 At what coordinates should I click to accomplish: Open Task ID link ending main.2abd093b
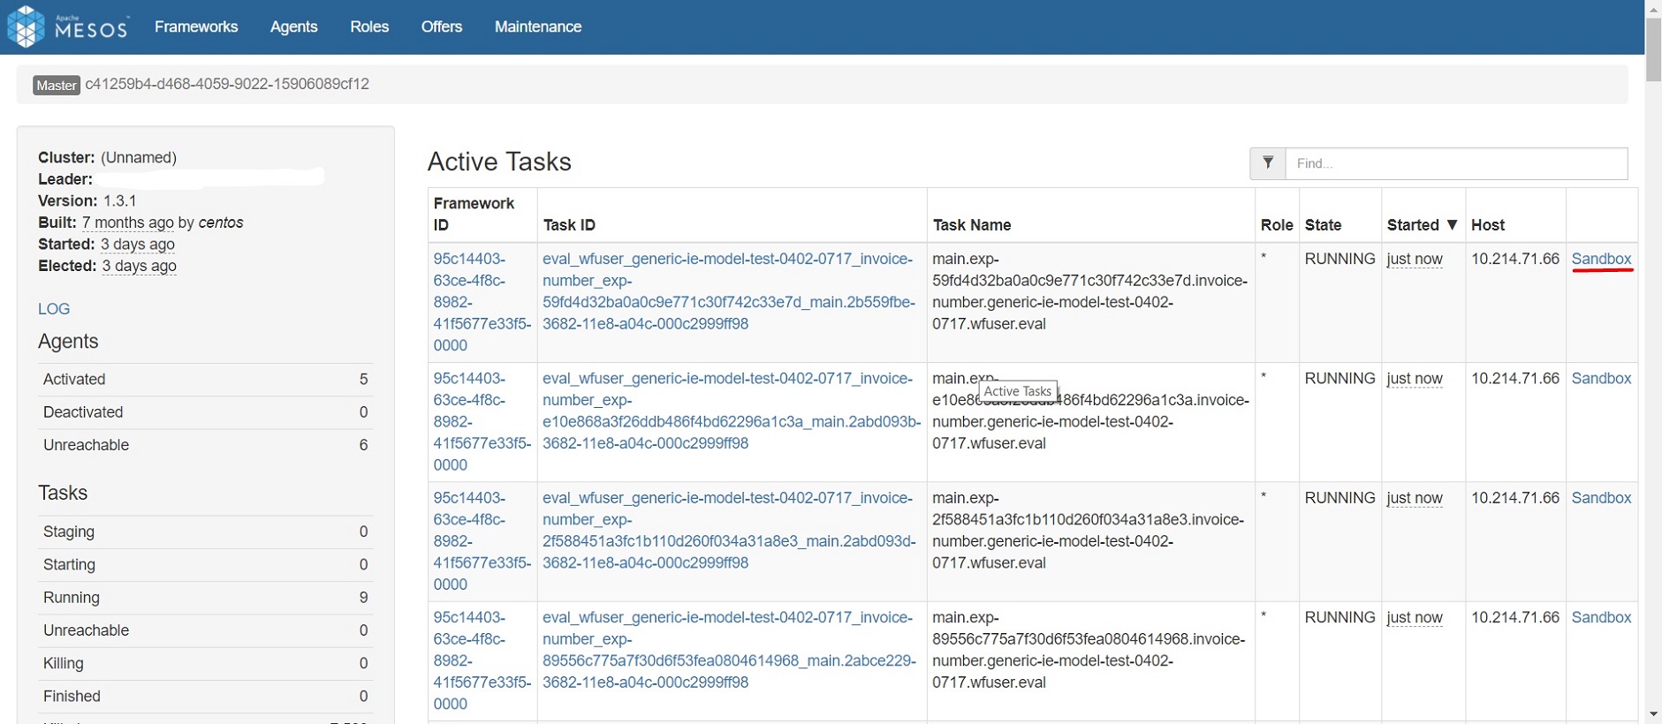click(732, 411)
